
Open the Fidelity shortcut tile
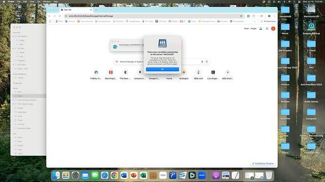[96, 75]
